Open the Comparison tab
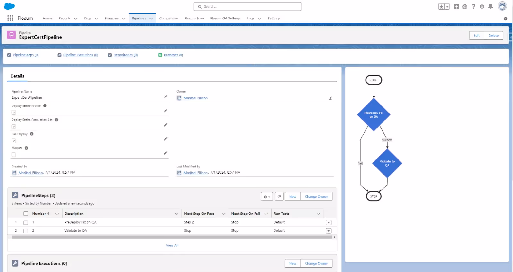This screenshot has width=513, height=272. pyautogui.click(x=169, y=19)
